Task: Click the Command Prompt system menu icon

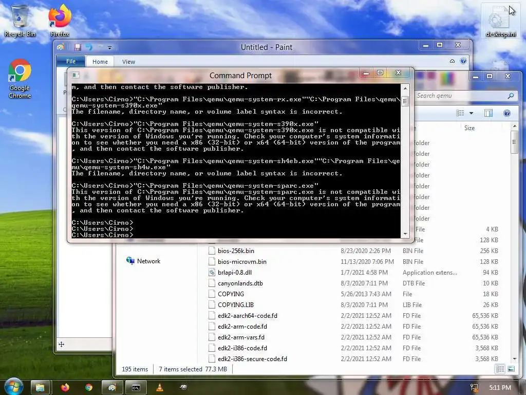Action: coord(76,75)
